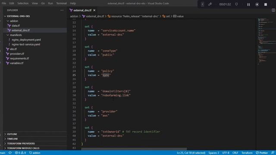Click line number 25 in gutter
Image resolution: width=276 pixels, height=155 pixels.
pyautogui.click(x=74, y=75)
